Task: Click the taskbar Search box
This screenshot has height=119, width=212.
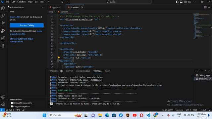Action: click(65, 115)
